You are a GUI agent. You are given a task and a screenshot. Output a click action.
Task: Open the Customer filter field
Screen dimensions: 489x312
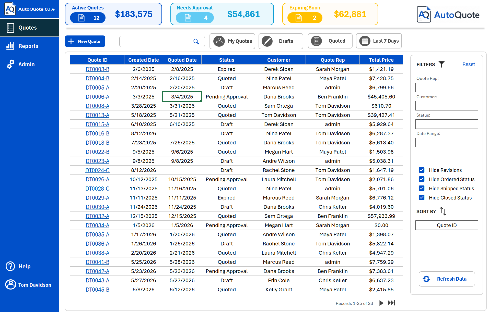[x=447, y=106]
